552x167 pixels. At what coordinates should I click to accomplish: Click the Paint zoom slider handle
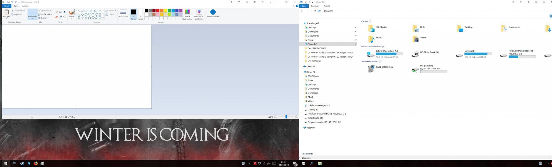[x=286, y=117]
